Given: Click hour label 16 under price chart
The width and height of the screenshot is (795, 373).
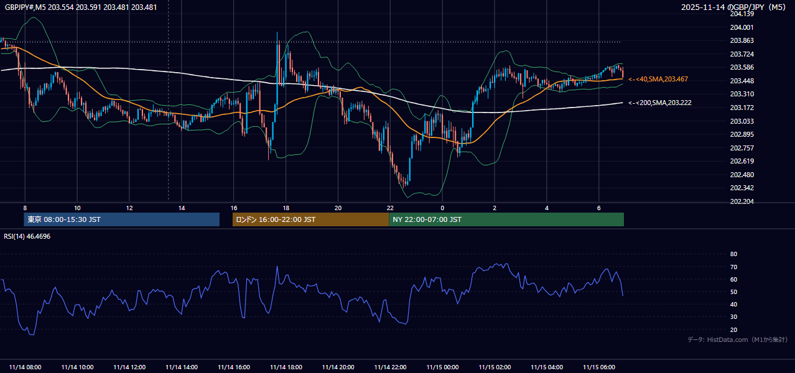Looking at the screenshot, I should click(x=234, y=208).
